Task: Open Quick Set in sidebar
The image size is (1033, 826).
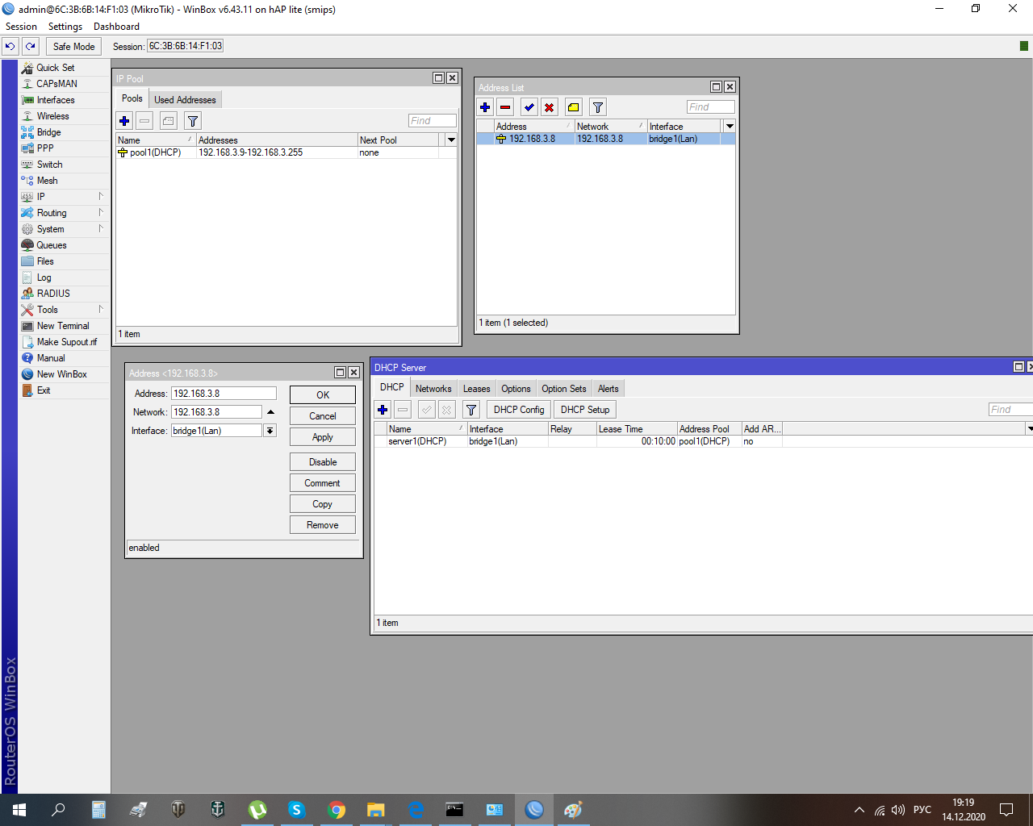Action: click(x=55, y=68)
